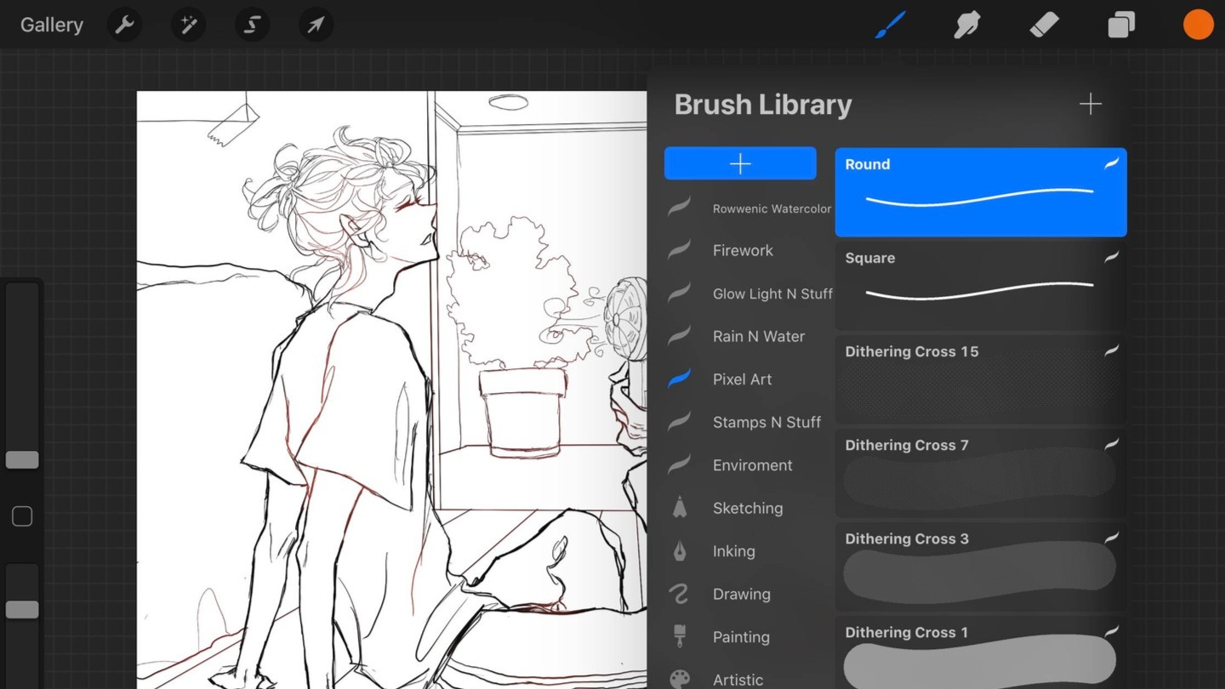Choose the Dithering Cross 7 brush
Screen dimensions: 1225x689
pyautogui.click(x=981, y=473)
